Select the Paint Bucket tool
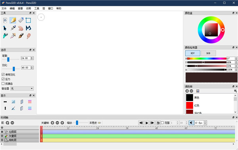The width and height of the screenshot is (238, 150). pos(5,36)
